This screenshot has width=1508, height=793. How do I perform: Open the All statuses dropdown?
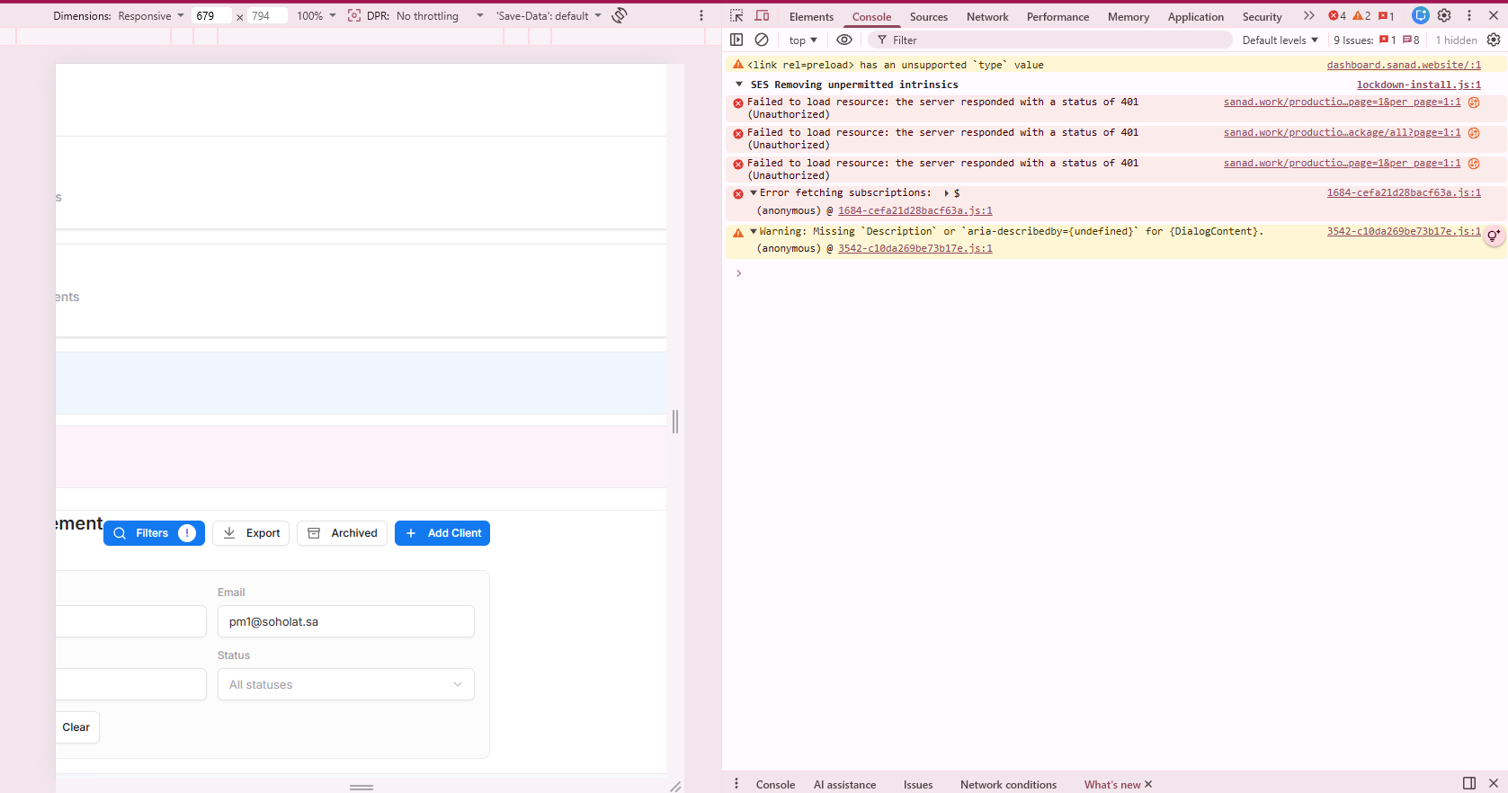(346, 685)
